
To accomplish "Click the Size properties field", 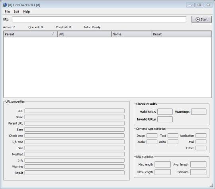I will tap(74, 148).
